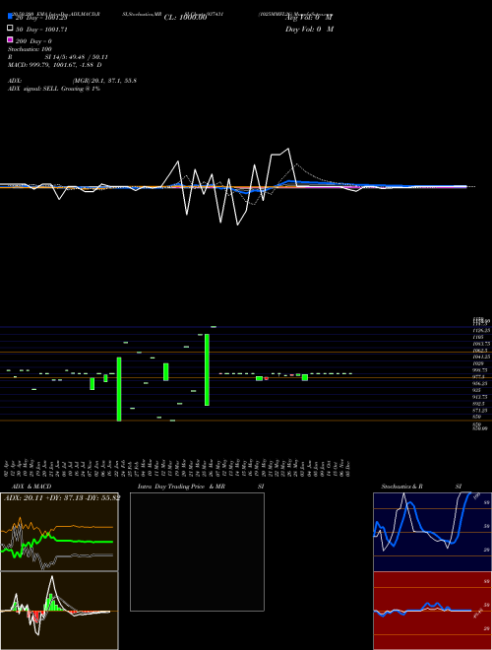Image resolution: width=492 pixels, height=650 pixels.
Task: Click the 1105 price axis label
Action: pos(478,338)
